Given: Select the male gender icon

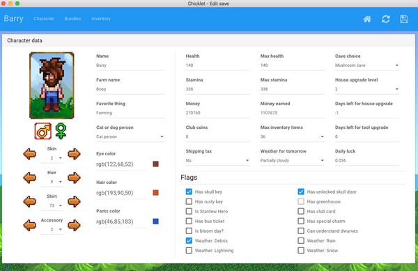Looking at the screenshot, I should pyautogui.click(x=43, y=131).
